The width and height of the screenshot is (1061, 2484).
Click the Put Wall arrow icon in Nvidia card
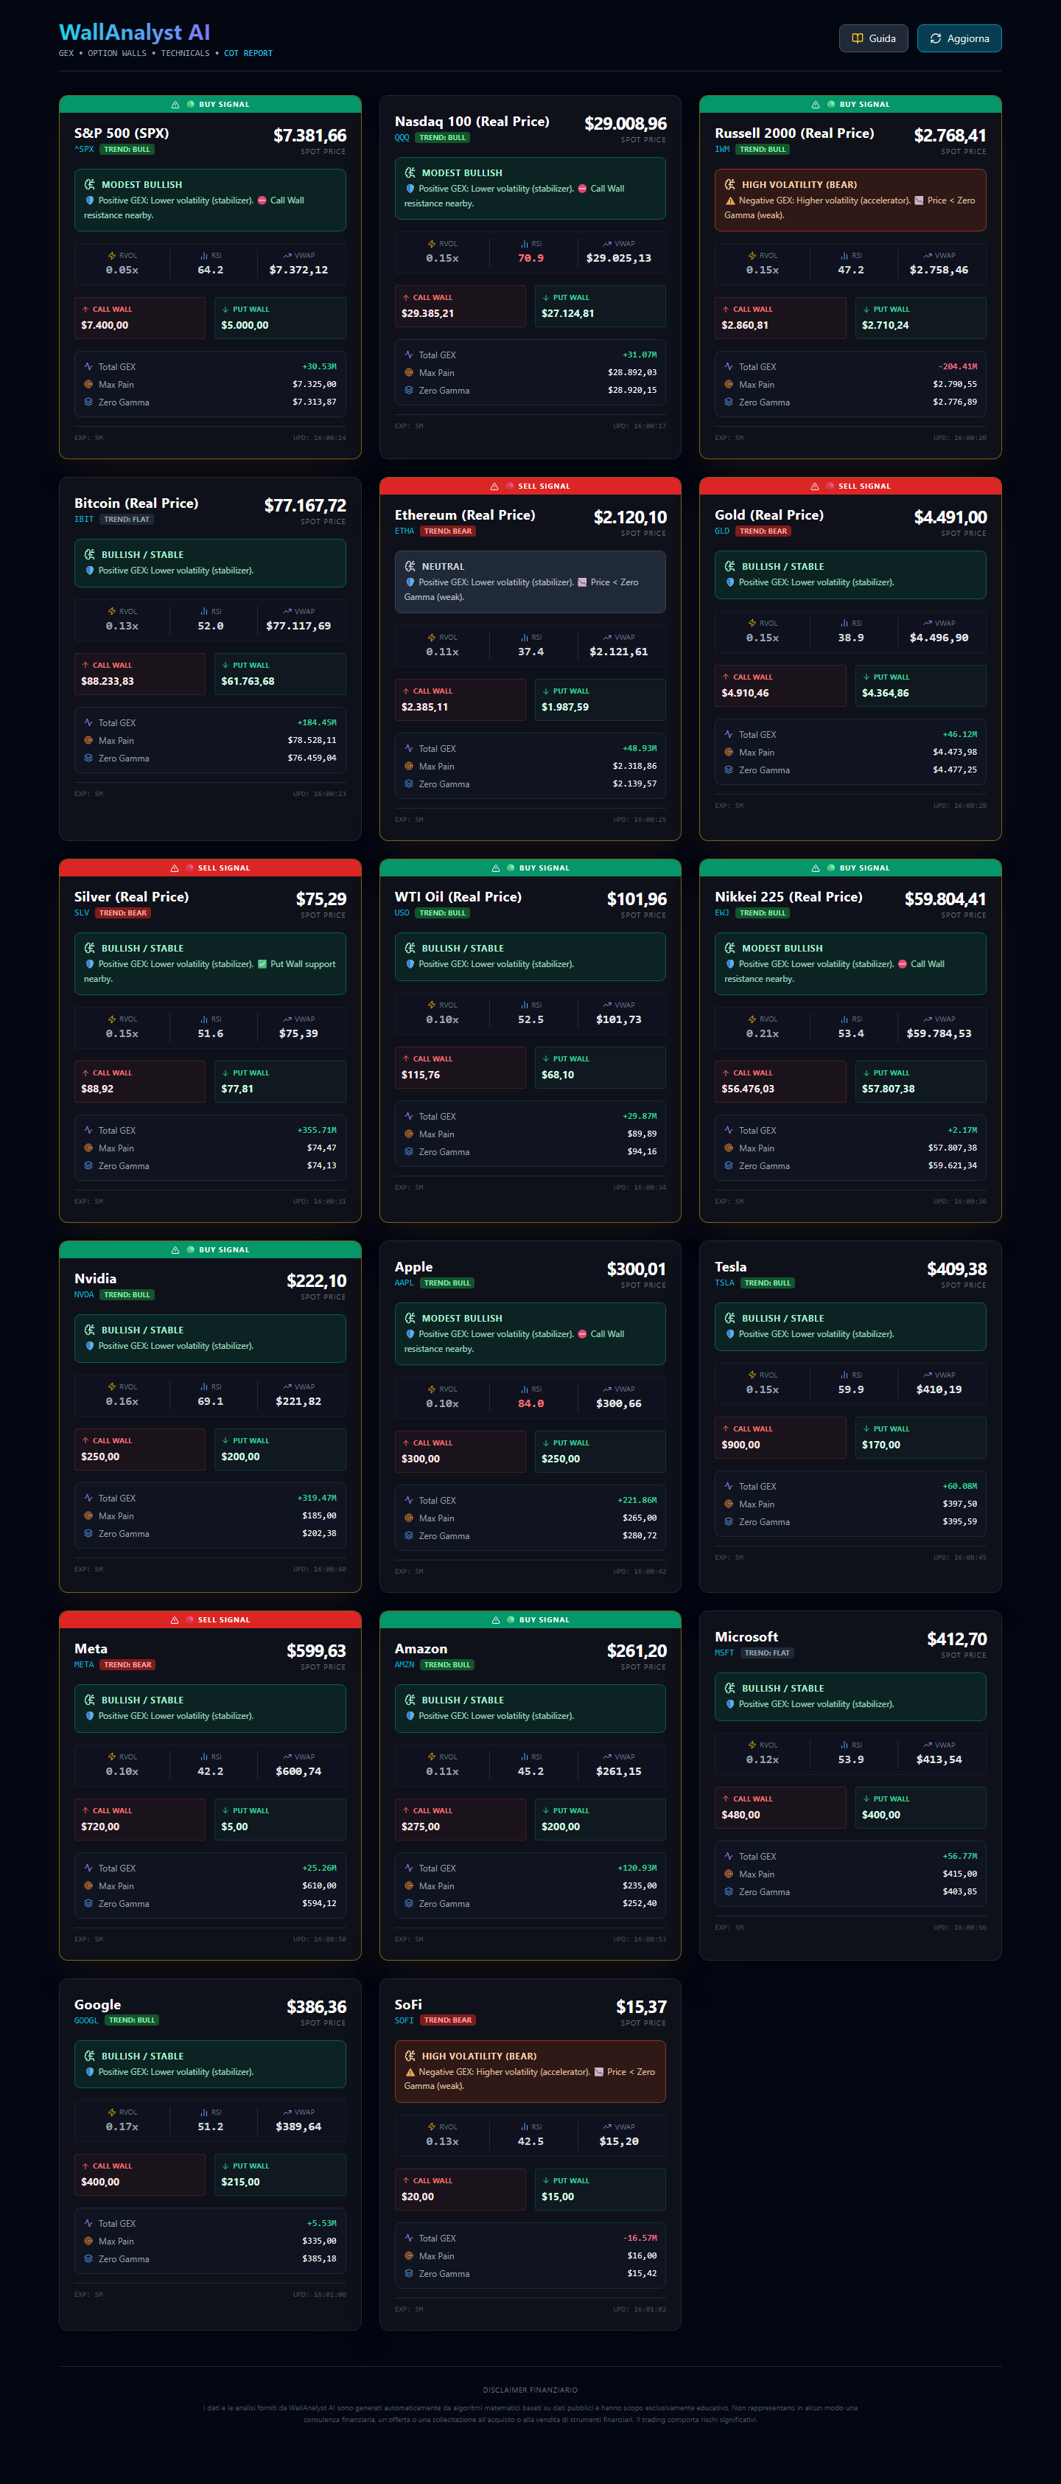tap(225, 1440)
